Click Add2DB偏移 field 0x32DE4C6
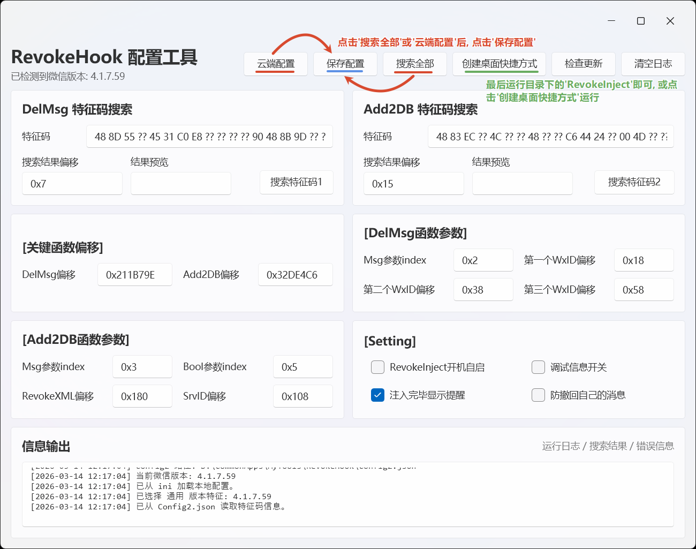Image resolution: width=696 pixels, height=549 pixels. pyautogui.click(x=296, y=275)
